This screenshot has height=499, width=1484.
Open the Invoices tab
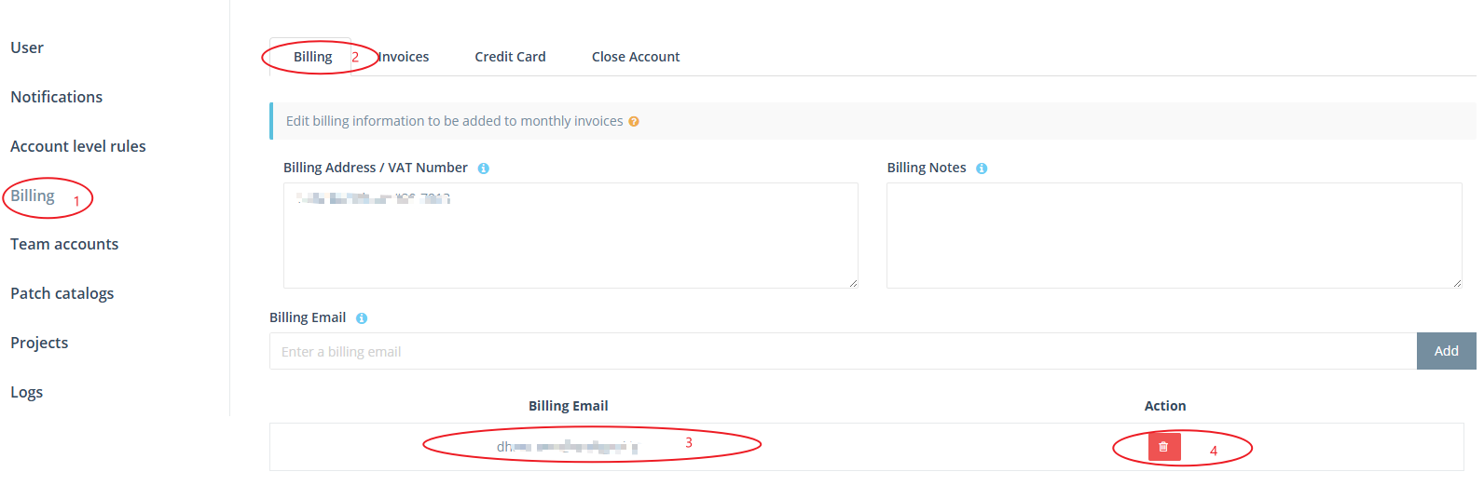pyautogui.click(x=404, y=57)
